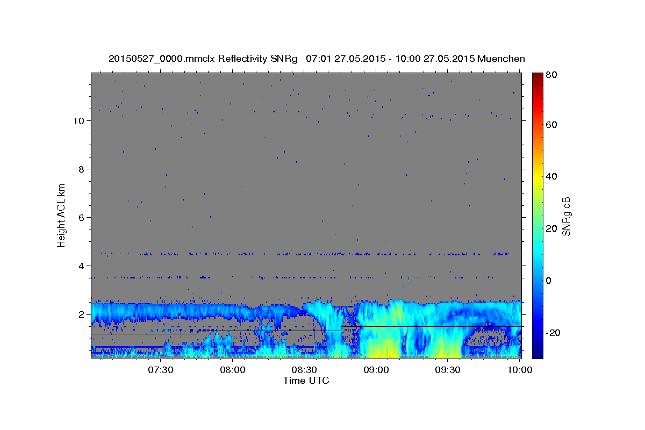
Task: Click the colorbar value 40
Action: (551, 176)
